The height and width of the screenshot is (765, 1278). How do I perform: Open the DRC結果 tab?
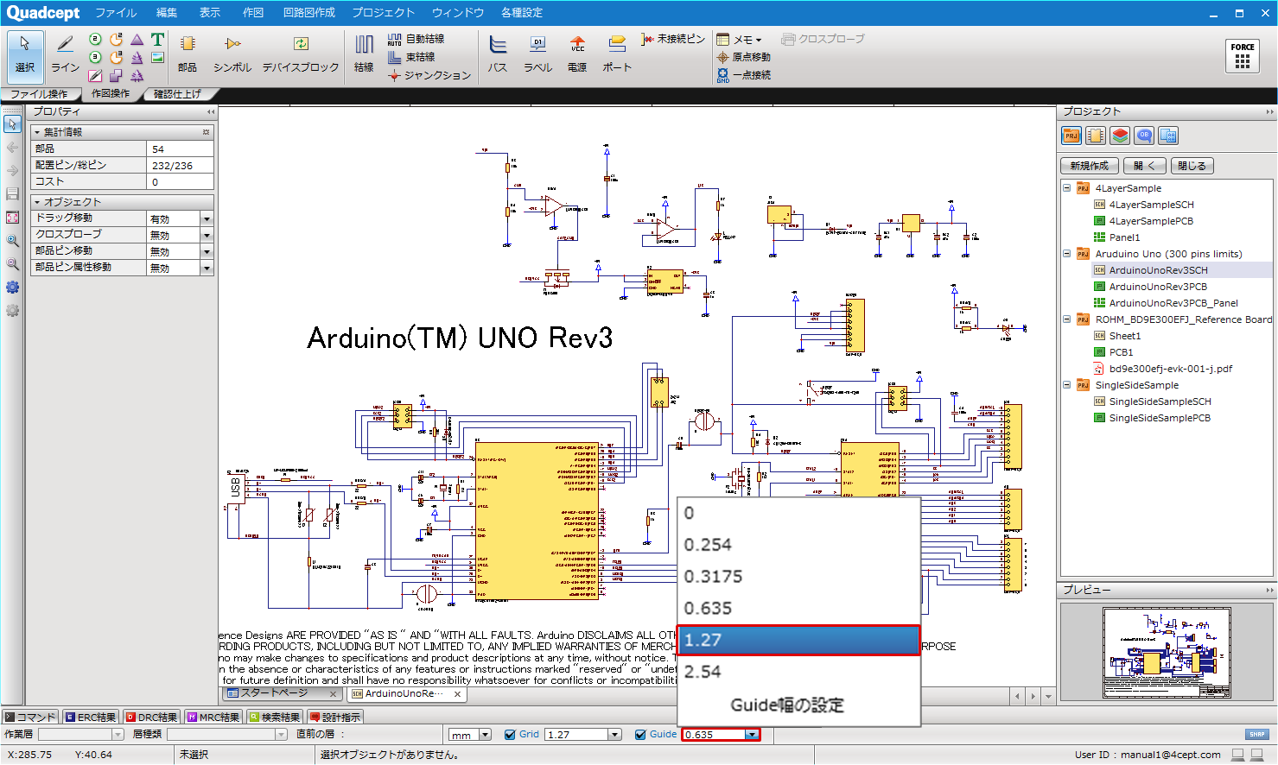[x=151, y=718]
